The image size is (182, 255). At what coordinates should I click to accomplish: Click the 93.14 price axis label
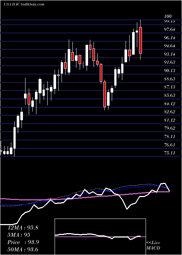click(170, 54)
